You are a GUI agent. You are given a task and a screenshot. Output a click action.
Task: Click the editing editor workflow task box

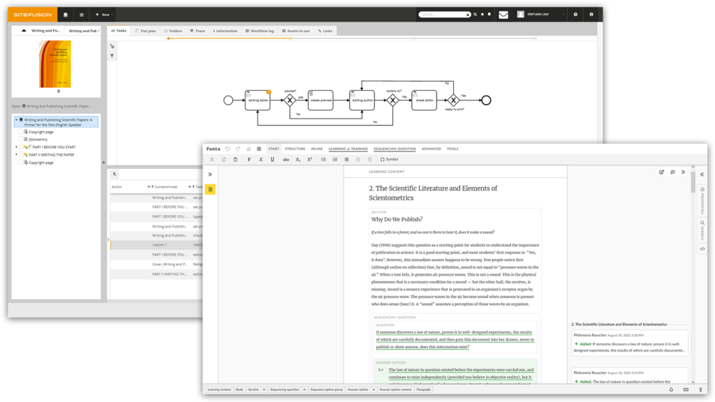pyautogui.click(x=258, y=100)
